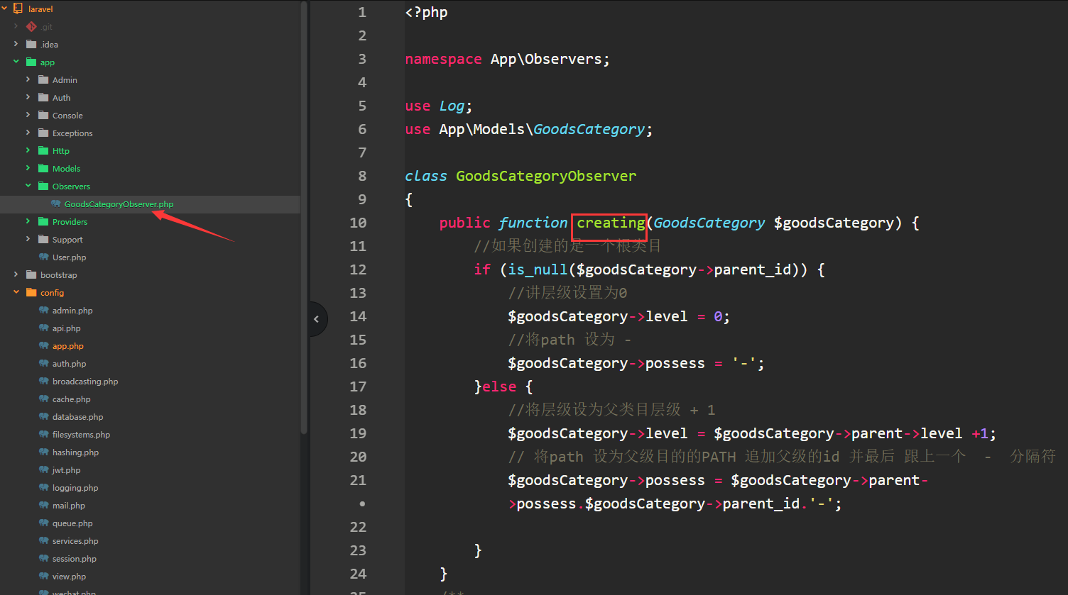Click the class name GoodsCategoryObserver
Screen dimensions: 1068x595
546,176
